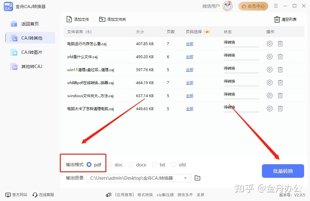Click the 文件名称 (6) column header
Image resolution: width=310 pixels, height=201 pixels.
(x=79, y=32)
